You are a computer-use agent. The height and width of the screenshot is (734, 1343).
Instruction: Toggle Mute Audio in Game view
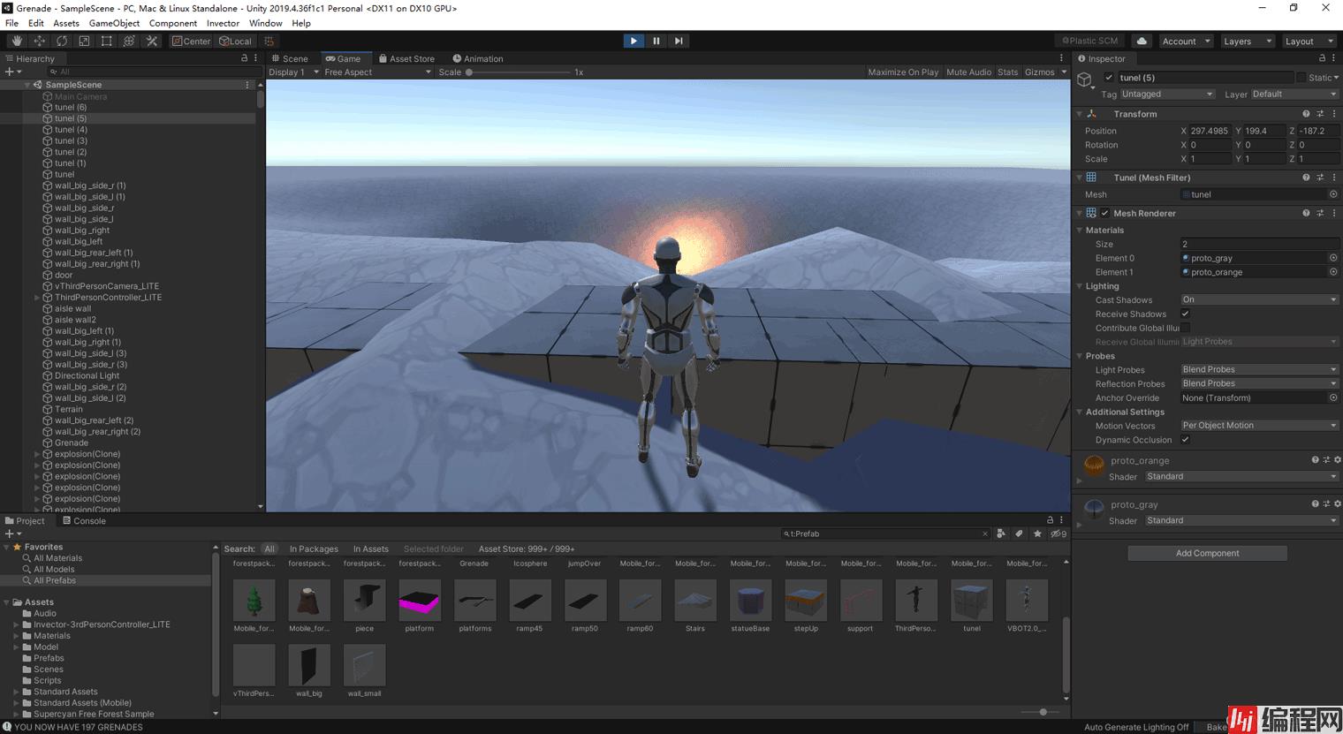[x=968, y=72]
